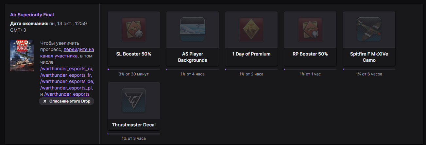This screenshot has height=145, width=426.
Task: Click the "Описание этого Drop" button
Action: click(x=67, y=102)
